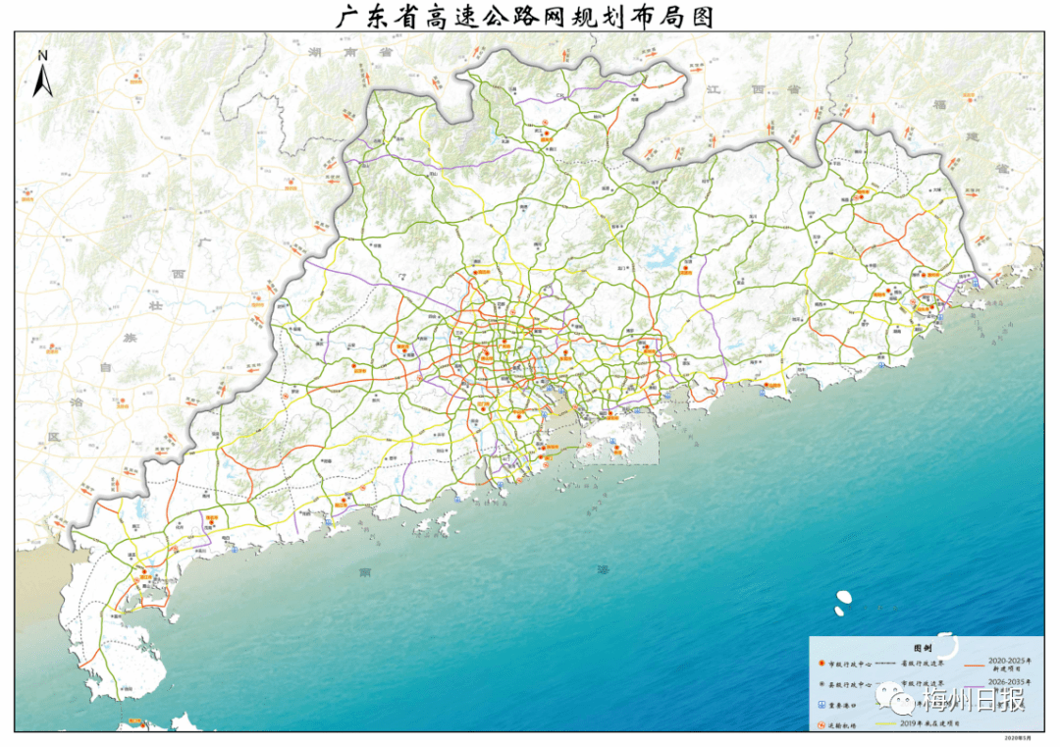Toggle the 2026-2035年 project legend entry
The height and width of the screenshot is (747, 1060).
pyautogui.click(x=1009, y=684)
